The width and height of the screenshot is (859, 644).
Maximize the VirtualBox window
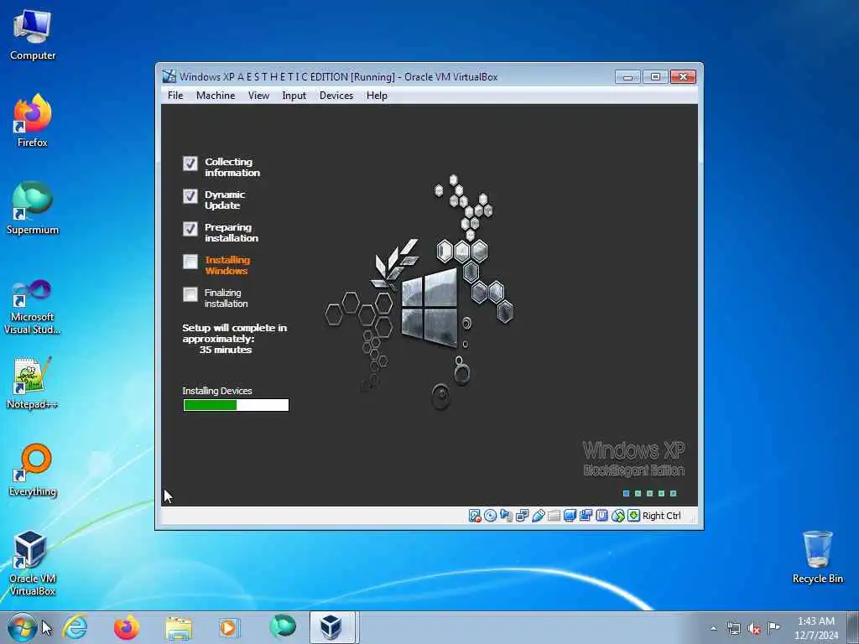pyautogui.click(x=655, y=77)
